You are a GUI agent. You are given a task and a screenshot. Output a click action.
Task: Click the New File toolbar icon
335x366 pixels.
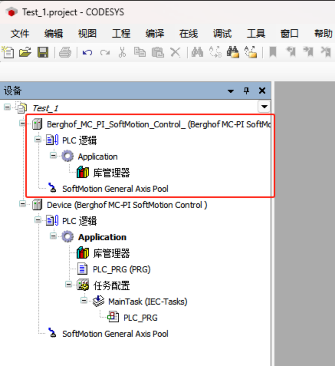(x=8, y=52)
